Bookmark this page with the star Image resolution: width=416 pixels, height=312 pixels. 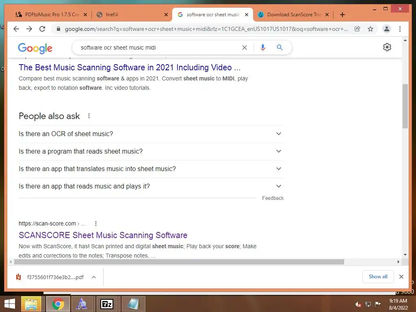point(370,29)
